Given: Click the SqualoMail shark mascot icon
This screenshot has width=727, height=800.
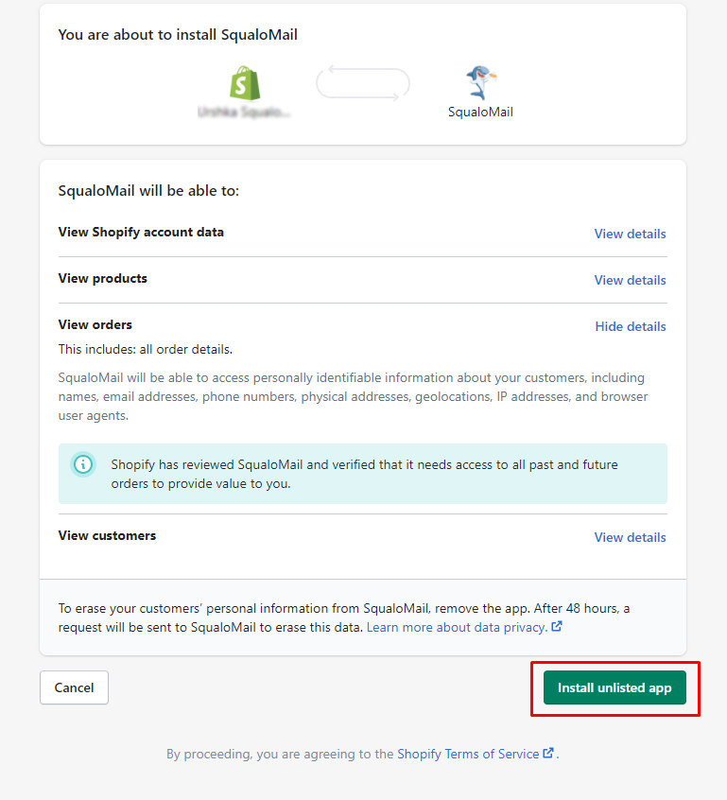Looking at the screenshot, I should coord(481,83).
